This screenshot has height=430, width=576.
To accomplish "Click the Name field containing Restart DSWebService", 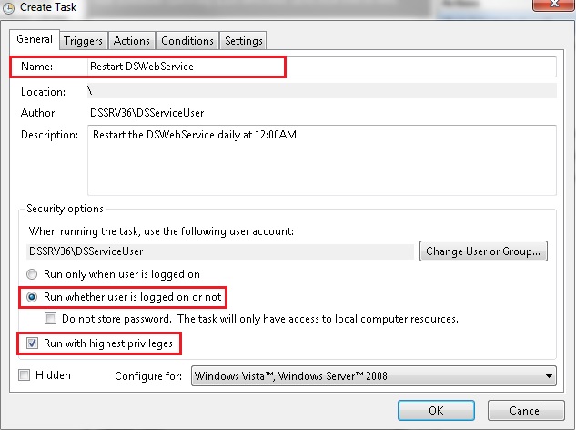I will point(320,67).
